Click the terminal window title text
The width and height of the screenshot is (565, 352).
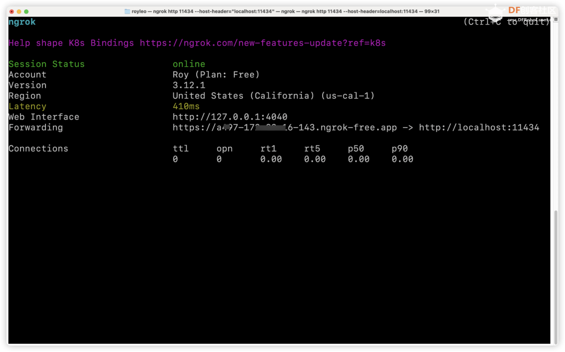[x=286, y=11]
